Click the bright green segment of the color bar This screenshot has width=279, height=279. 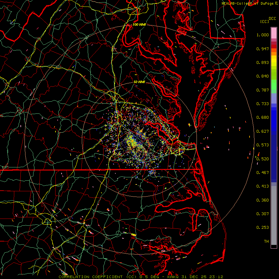(x=274, y=85)
